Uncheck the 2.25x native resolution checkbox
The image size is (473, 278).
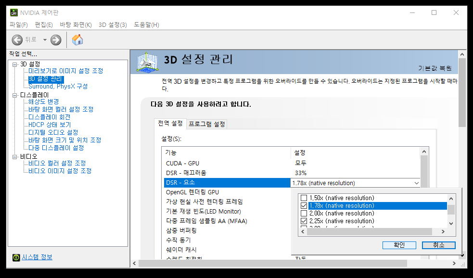(x=304, y=221)
